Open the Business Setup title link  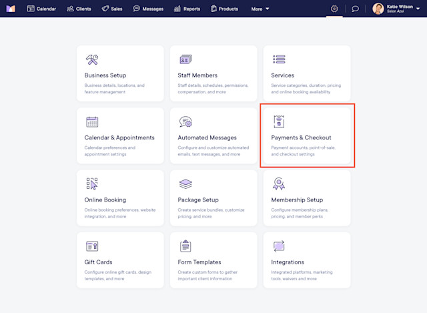[x=105, y=75]
